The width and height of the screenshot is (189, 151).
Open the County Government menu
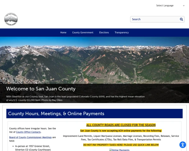pos(83,32)
